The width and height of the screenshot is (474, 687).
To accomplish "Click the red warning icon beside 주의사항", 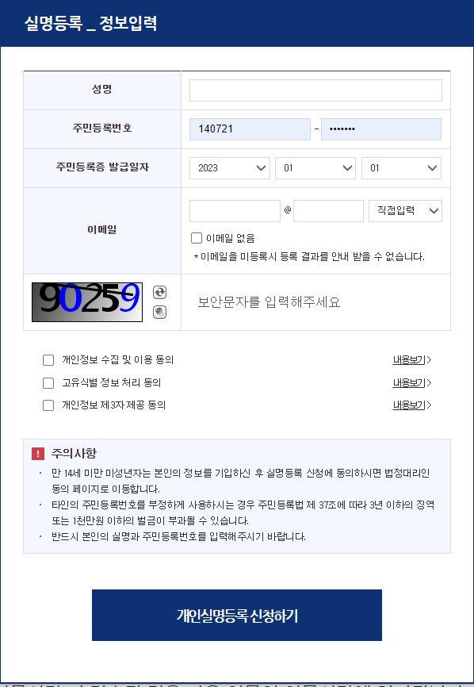I will 38,454.
